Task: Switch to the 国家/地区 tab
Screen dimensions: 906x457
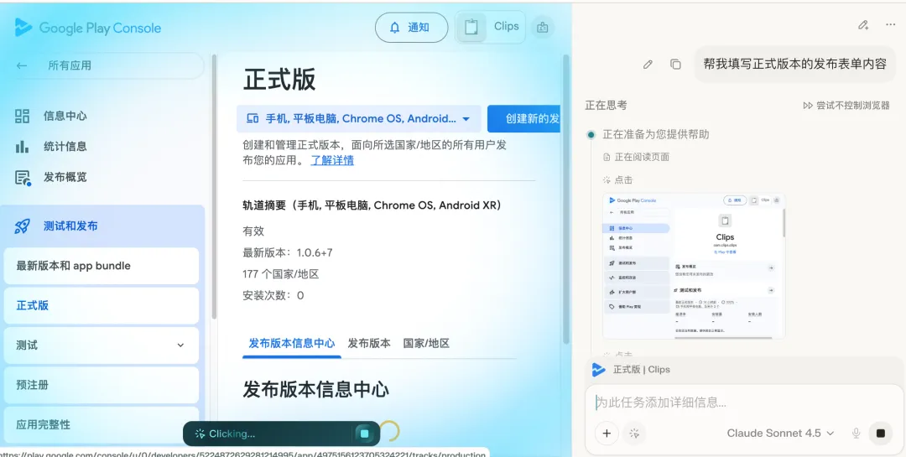Action: point(426,343)
